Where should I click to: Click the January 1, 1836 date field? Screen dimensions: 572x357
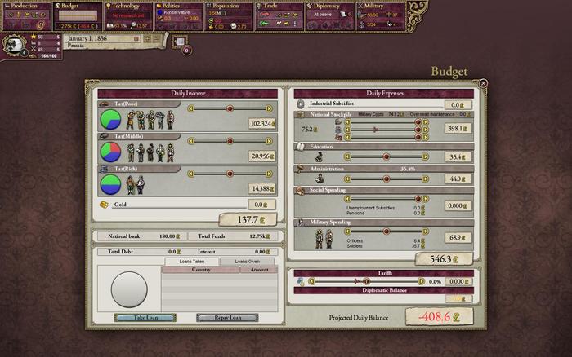(103, 38)
